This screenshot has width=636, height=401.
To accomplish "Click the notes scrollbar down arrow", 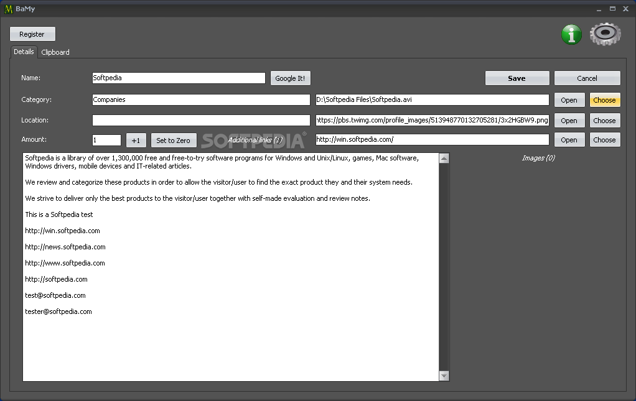I will [444, 376].
